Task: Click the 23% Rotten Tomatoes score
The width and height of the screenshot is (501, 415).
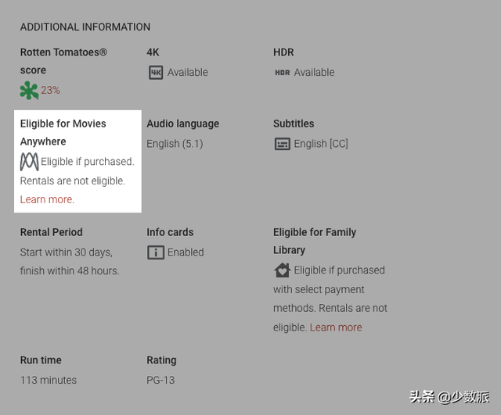Action: coord(51,91)
